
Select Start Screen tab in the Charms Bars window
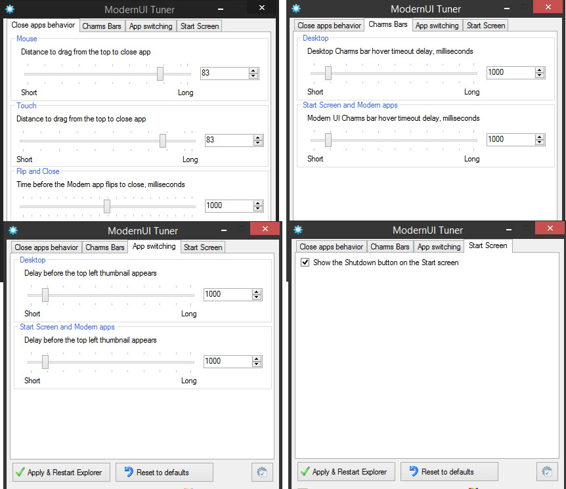click(486, 26)
